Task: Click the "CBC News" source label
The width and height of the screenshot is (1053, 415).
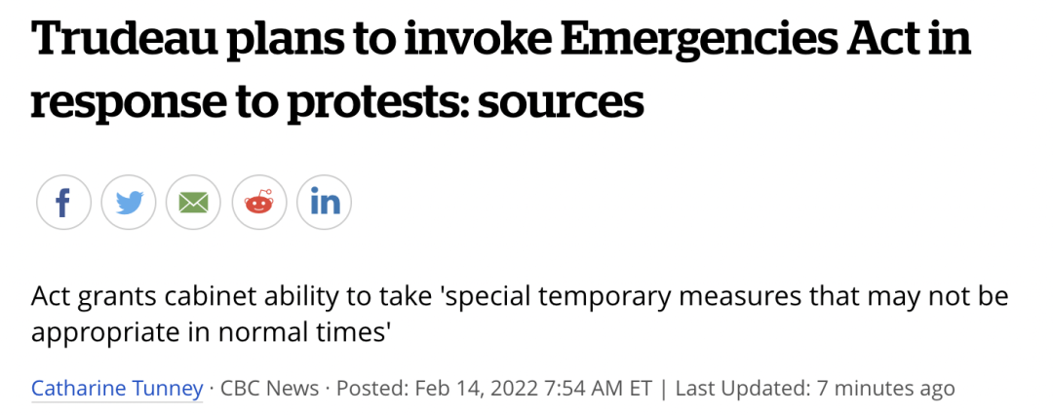Action: 269,388
